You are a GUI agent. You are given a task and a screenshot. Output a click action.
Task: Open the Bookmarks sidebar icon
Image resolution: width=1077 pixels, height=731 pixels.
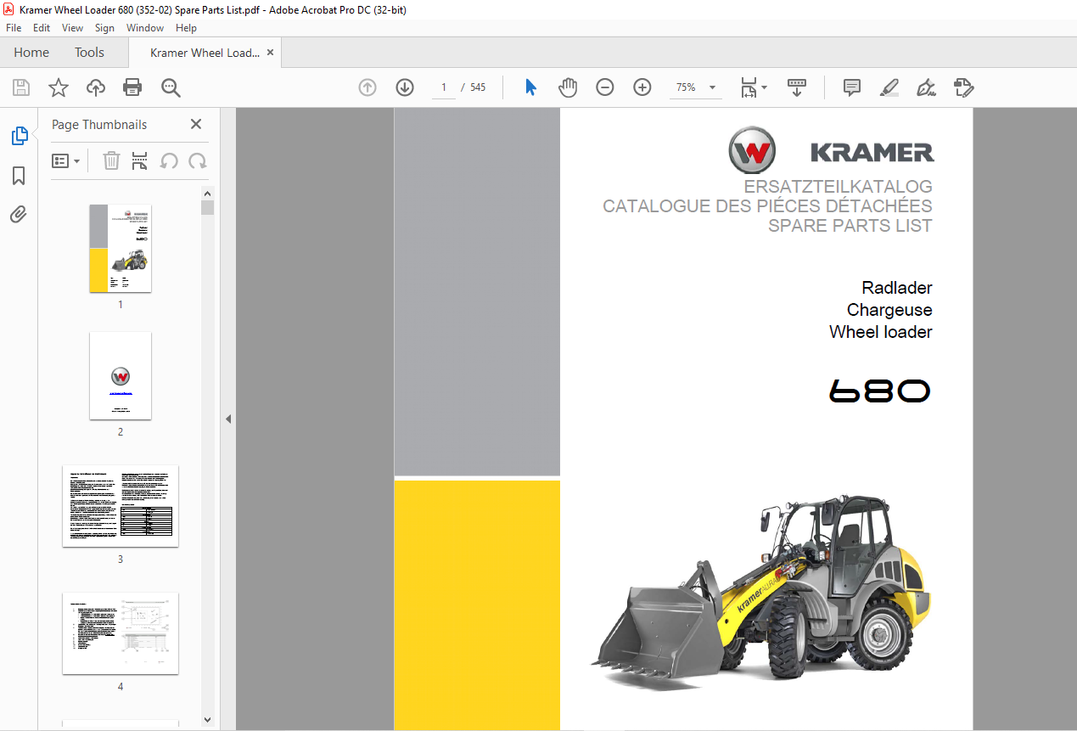point(19,176)
